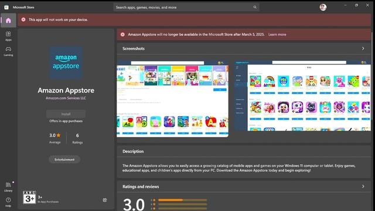Click the search magnifier icon

coord(255,7)
